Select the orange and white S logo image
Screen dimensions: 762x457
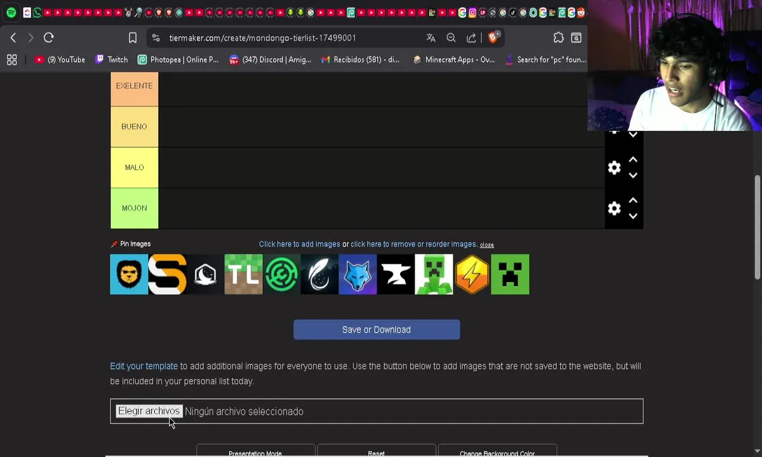tap(167, 274)
